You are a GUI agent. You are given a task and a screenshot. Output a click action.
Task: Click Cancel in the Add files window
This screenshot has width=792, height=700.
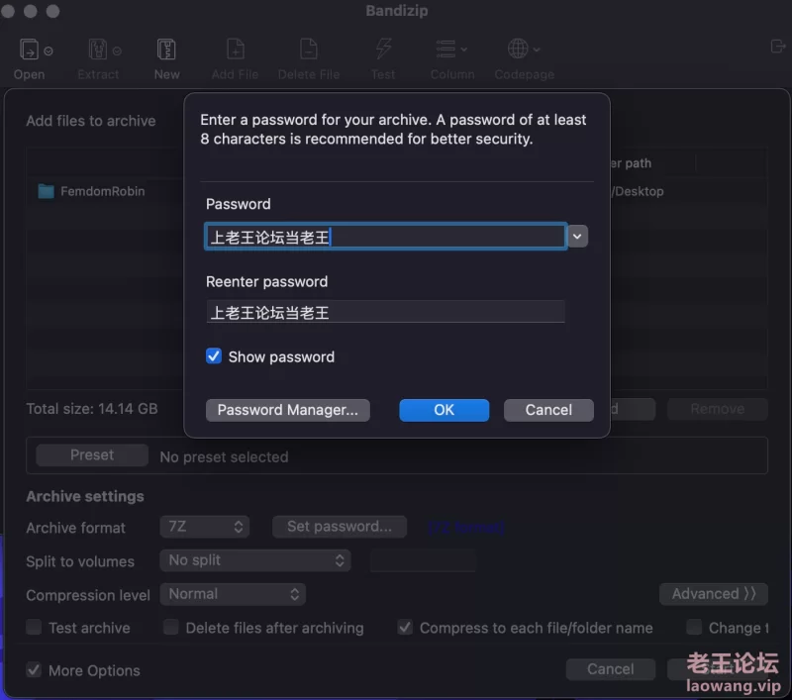click(x=611, y=669)
